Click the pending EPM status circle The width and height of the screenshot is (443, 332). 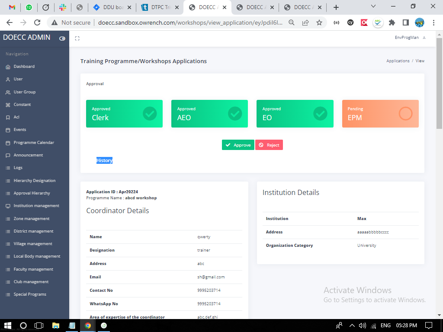click(405, 114)
